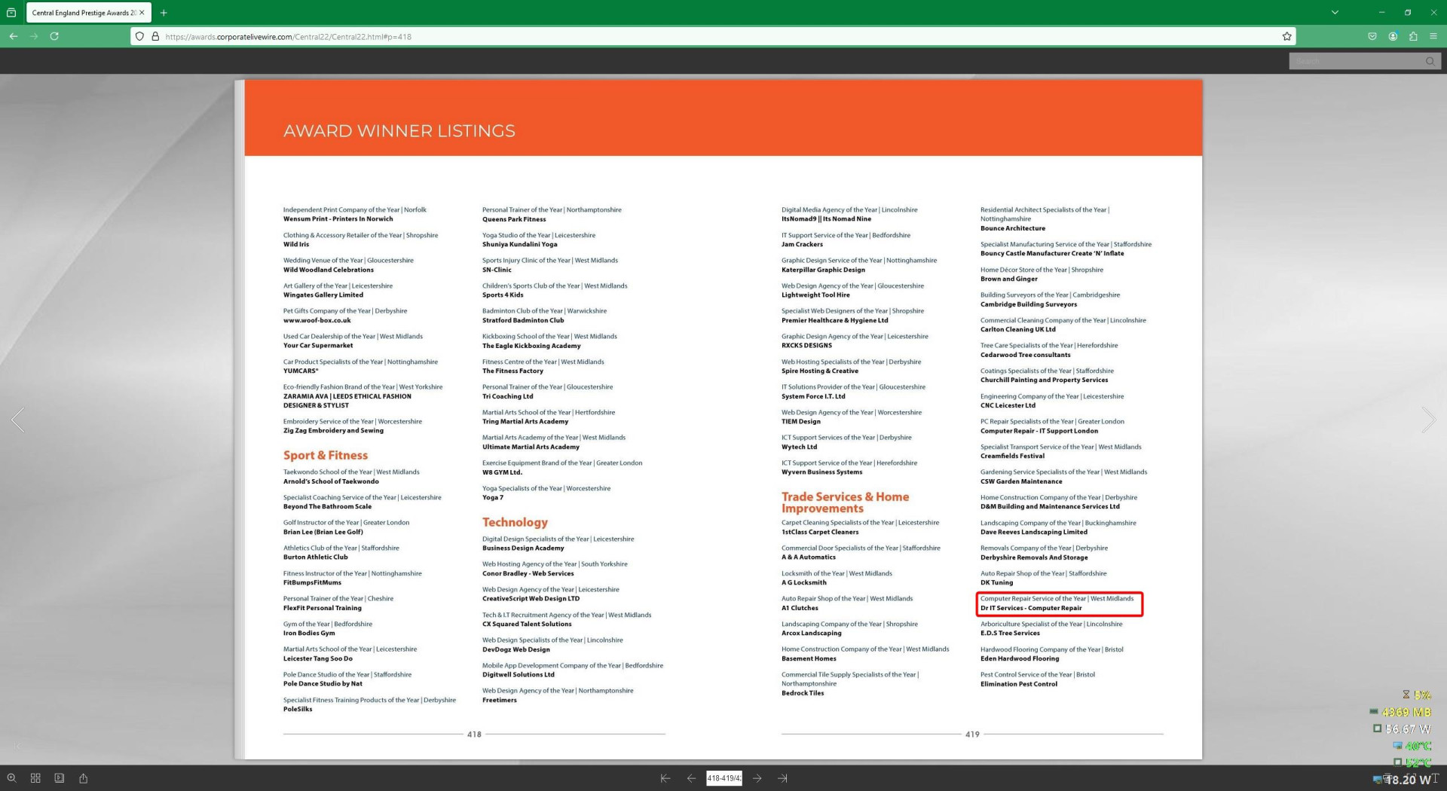The width and height of the screenshot is (1447, 791).
Task: Reload the current page
Action: 54,36
